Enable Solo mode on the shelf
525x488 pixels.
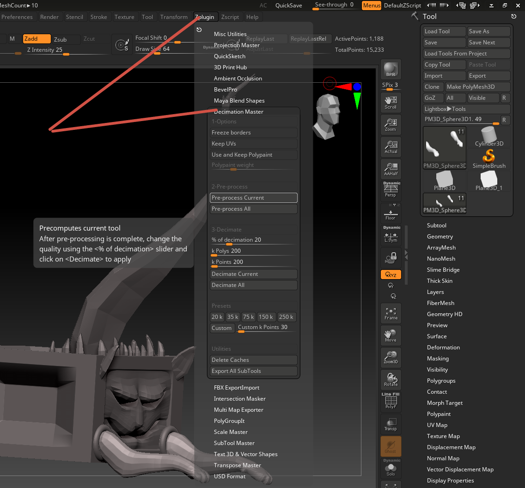(391, 469)
